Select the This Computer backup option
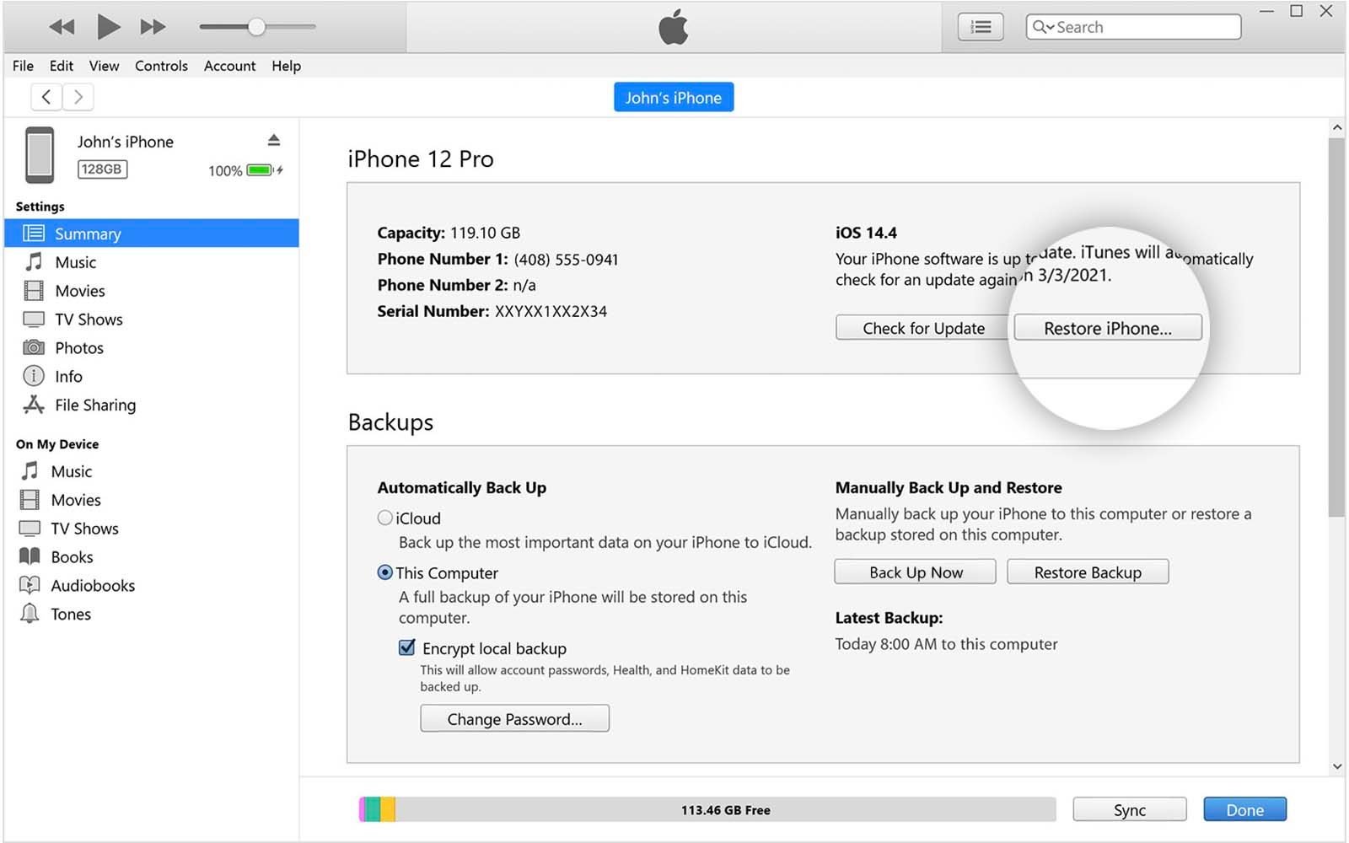 click(385, 572)
